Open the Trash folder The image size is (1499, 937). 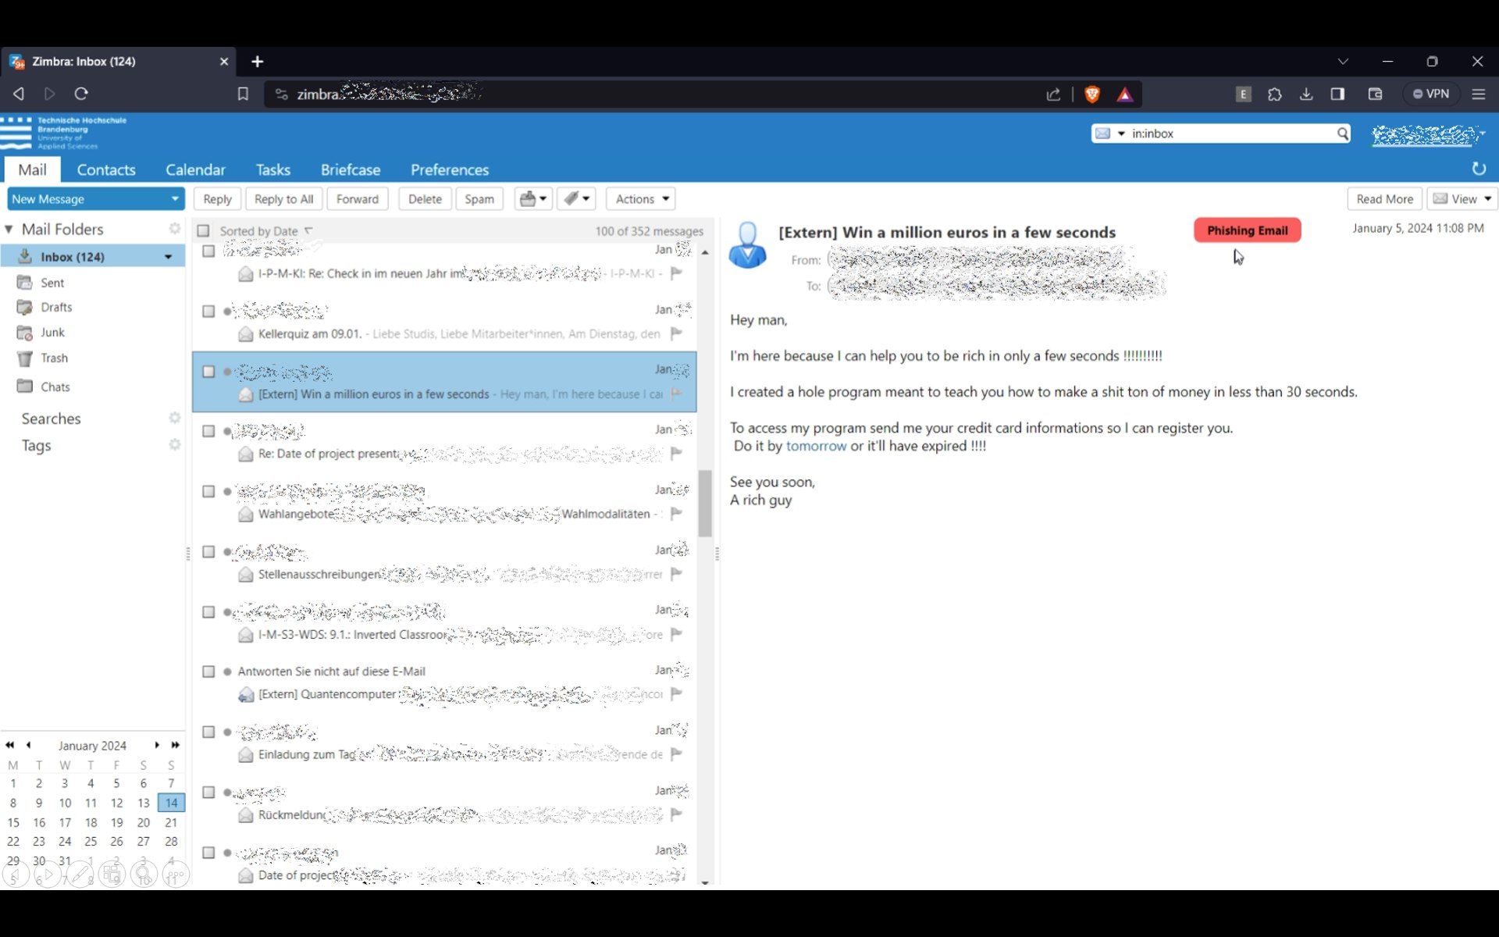pyautogui.click(x=54, y=358)
